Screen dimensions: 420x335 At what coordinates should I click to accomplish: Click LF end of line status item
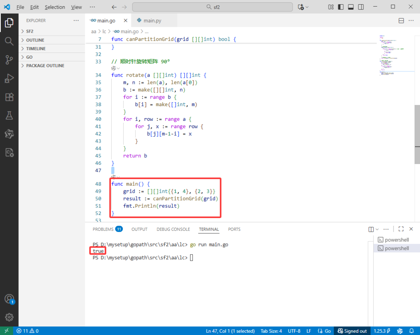tap(308, 331)
